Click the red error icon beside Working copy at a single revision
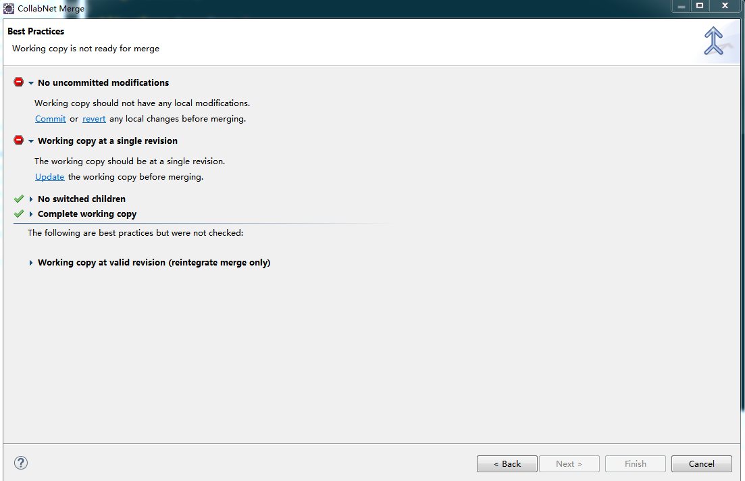The width and height of the screenshot is (745, 481). tap(18, 141)
